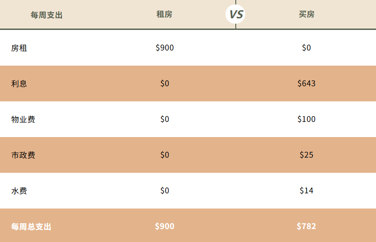The width and height of the screenshot is (376, 242).
Task: Select the 每周支出 column header
Action: (x=46, y=15)
